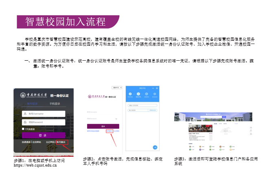
Task: Click 在线帮助 link on dark login panel
Action: 37,142
